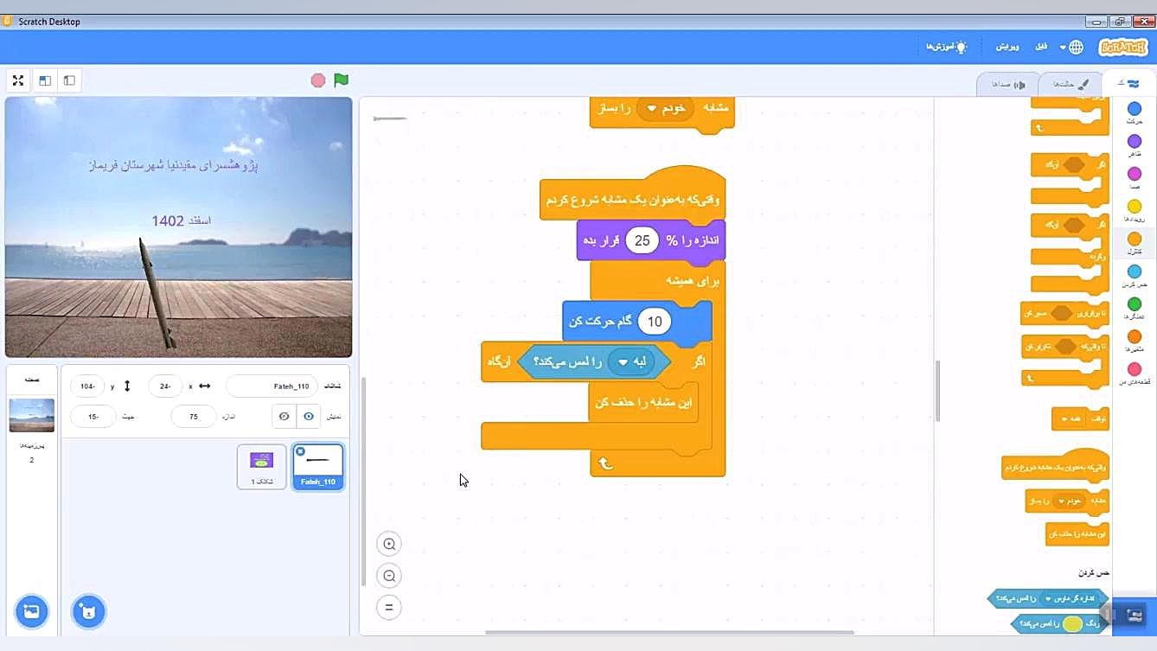Click the sprite y position field showing -104

[86, 386]
